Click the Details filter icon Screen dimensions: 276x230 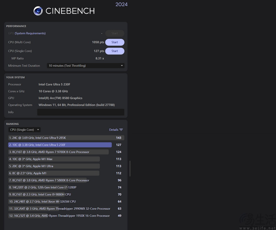(121, 130)
